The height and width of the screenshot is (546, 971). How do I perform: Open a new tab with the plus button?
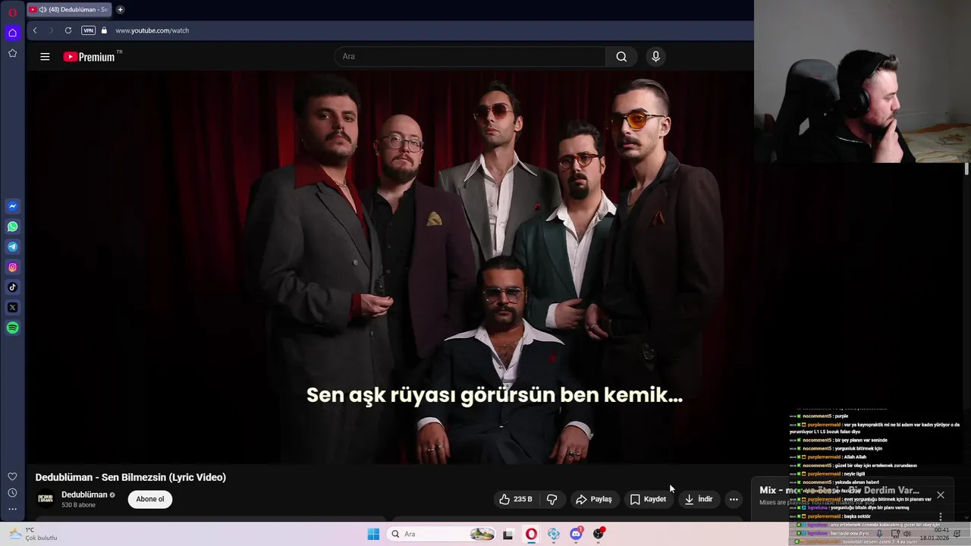point(120,10)
